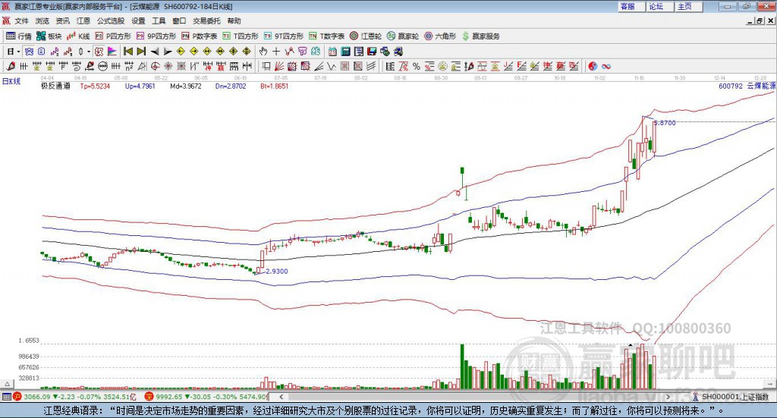Toggle the colored flag indicator icon
Image resolution: width=777 pixels, height=418 pixels.
click(112, 52)
